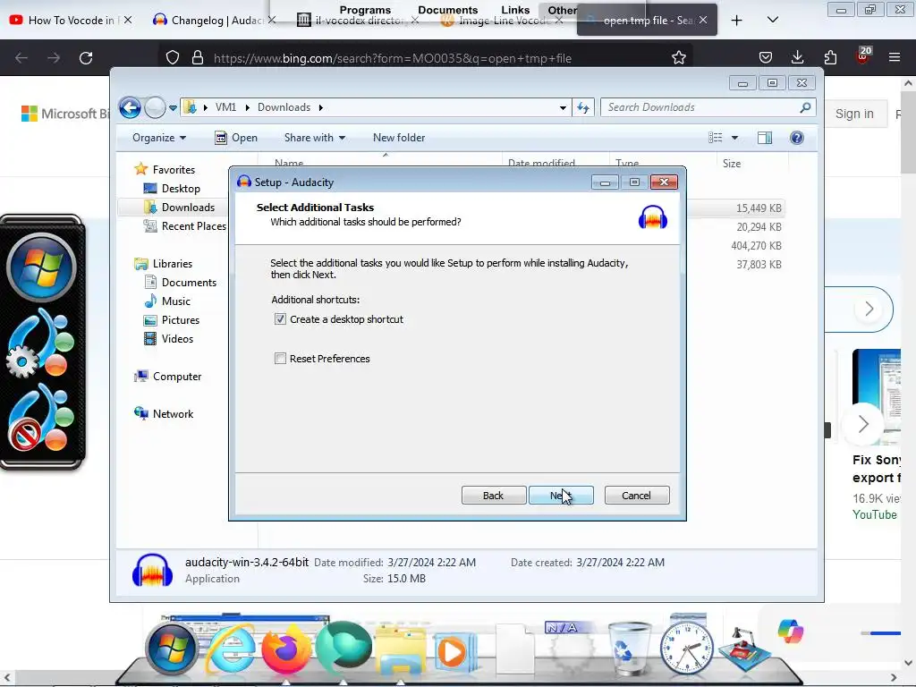Click the Windows logo sidebar gadget

[41, 267]
